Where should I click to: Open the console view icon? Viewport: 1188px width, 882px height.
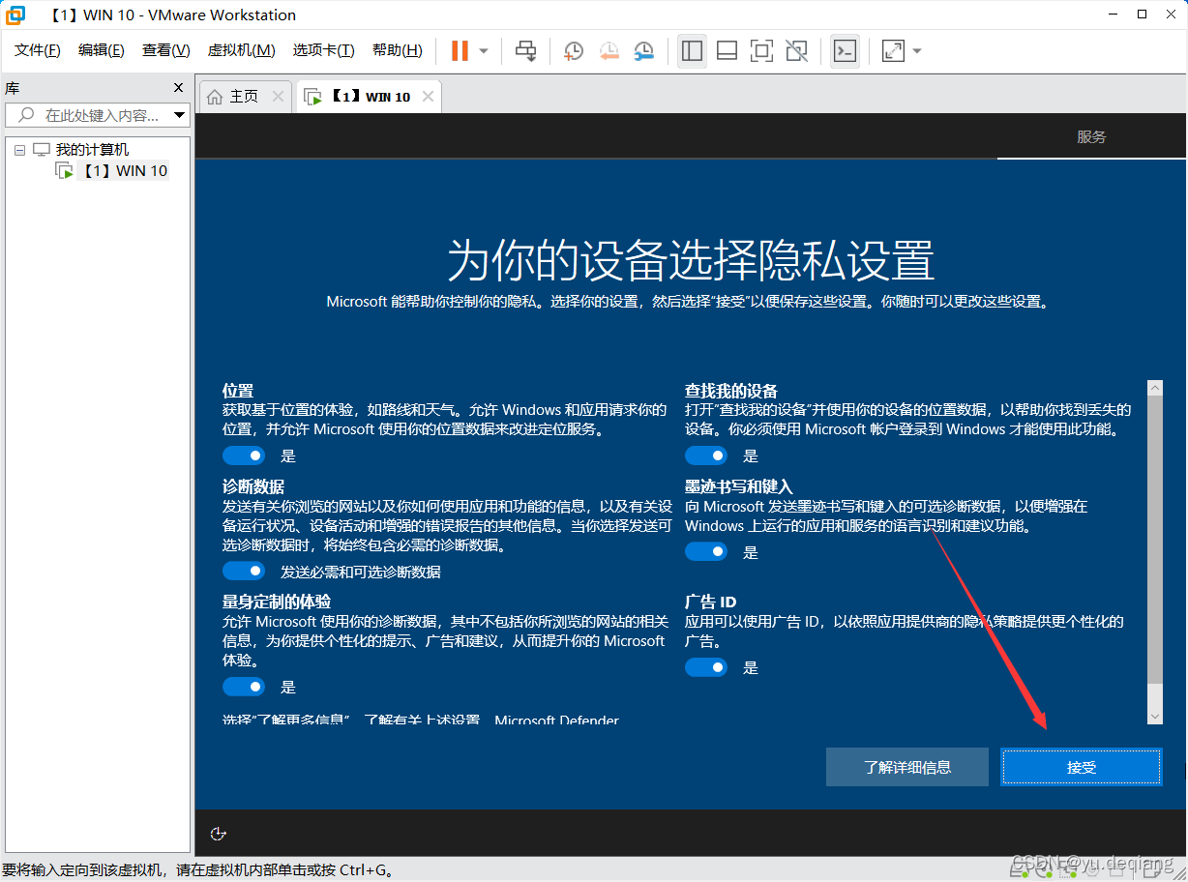[845, 50]
